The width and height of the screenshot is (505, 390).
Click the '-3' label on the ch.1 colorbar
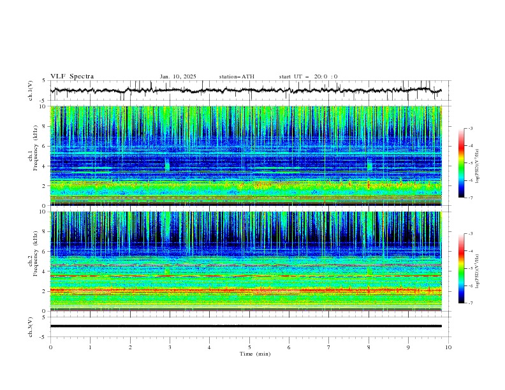471,128
